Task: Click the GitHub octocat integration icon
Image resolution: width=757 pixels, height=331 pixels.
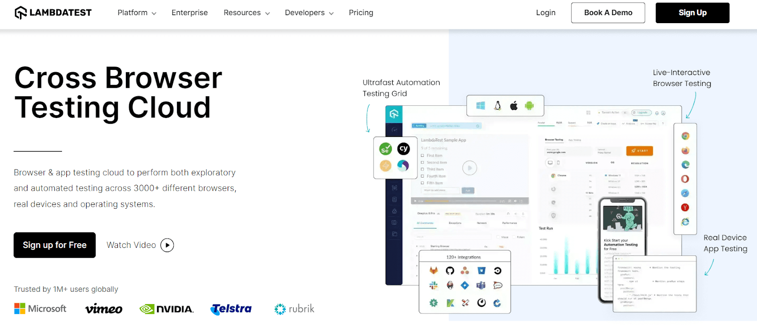Action: coord(450,271)
